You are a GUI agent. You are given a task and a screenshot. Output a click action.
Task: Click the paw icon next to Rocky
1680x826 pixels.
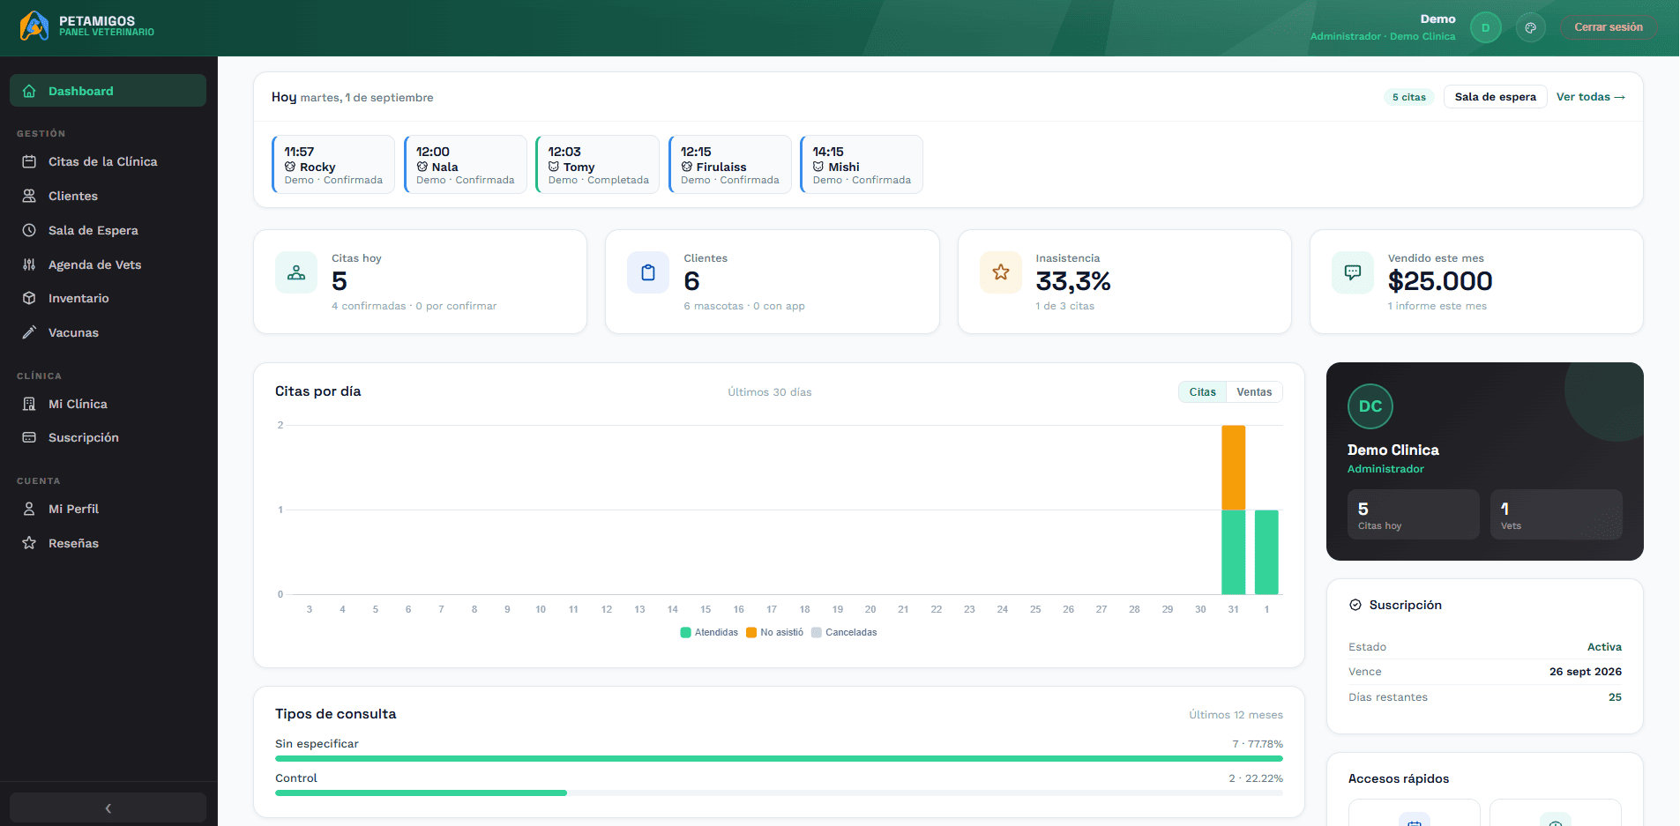click(x=290, y=167)
